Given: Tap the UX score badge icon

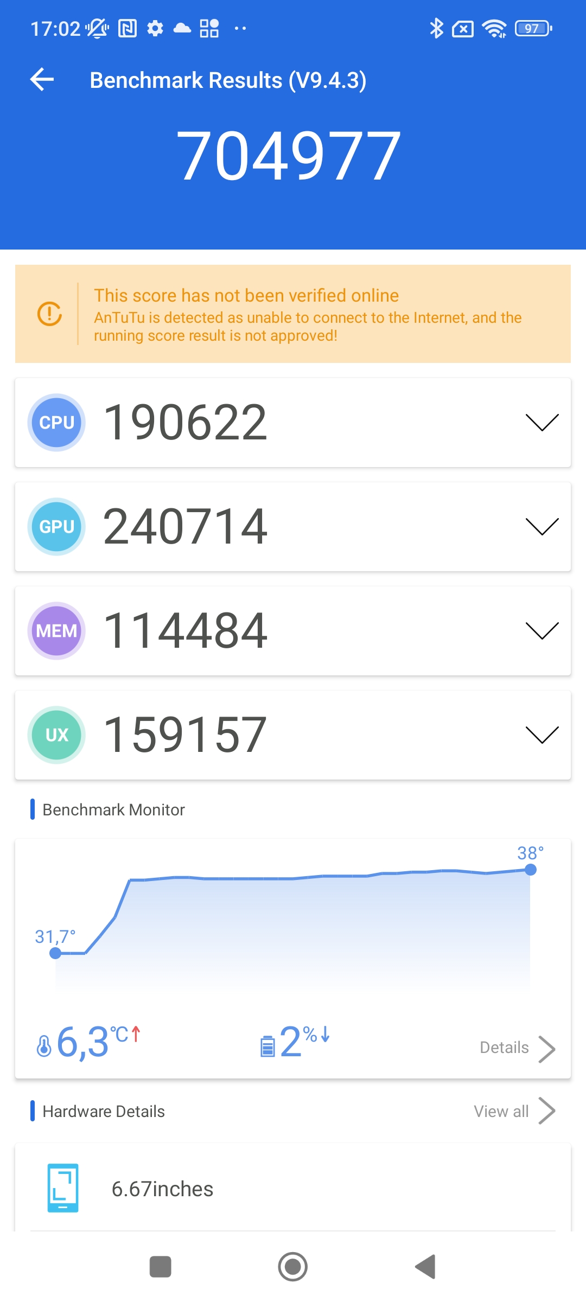Looking at the screenshot, I should pos(56,735).
